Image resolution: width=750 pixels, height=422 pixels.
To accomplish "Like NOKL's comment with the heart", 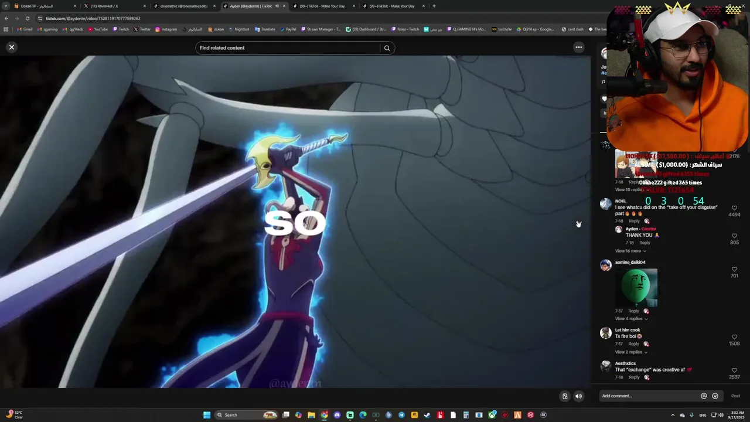I will pyautogui.click(x=734, y=208).
